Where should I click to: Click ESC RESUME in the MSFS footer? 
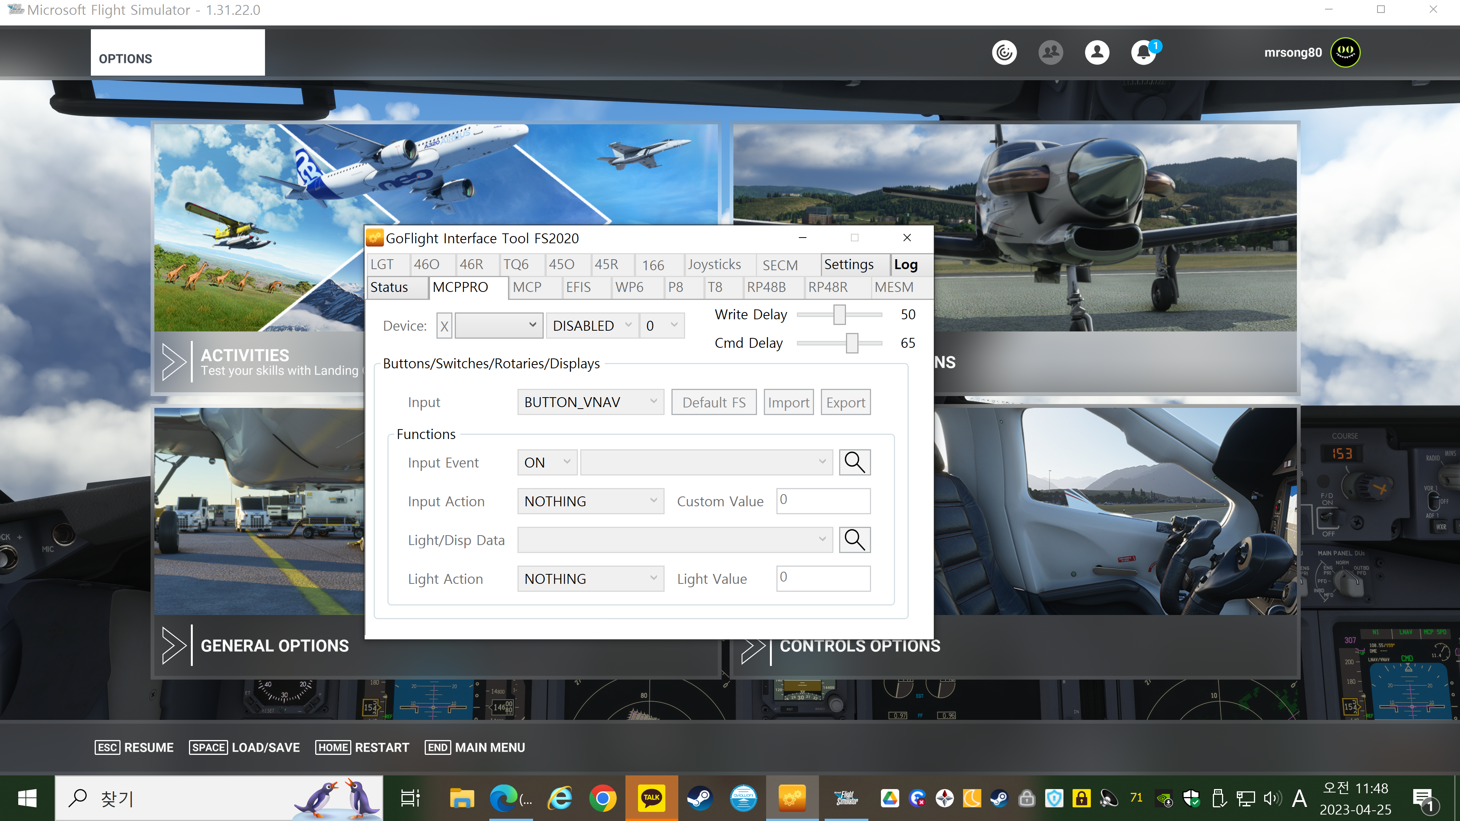coord(134,748)
